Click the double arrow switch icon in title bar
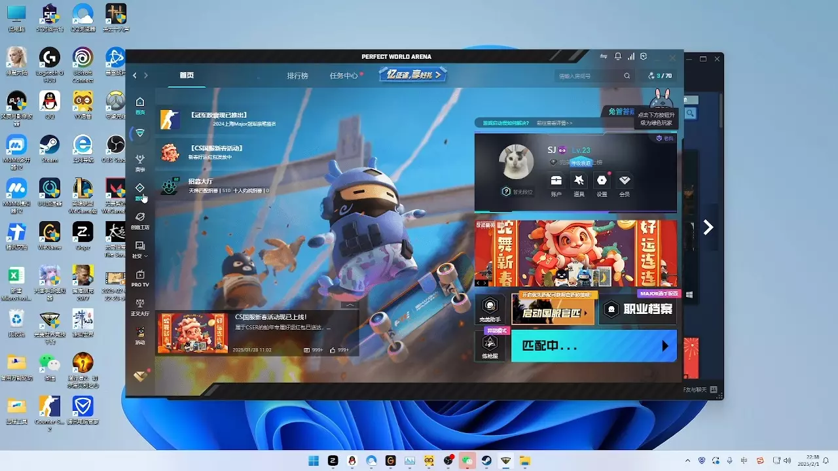 [604, 57]
